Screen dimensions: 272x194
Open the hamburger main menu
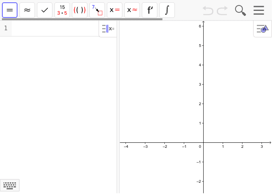pos(259,10)
